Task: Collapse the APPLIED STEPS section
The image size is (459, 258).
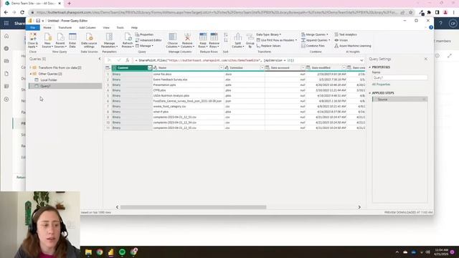Action: (370, 93)
